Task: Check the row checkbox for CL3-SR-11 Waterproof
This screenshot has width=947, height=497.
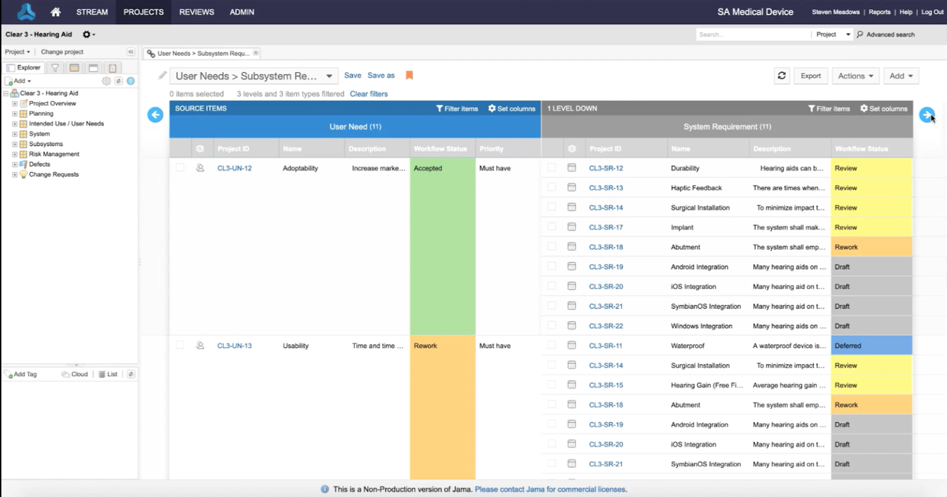Action: (x=551, y=345)
